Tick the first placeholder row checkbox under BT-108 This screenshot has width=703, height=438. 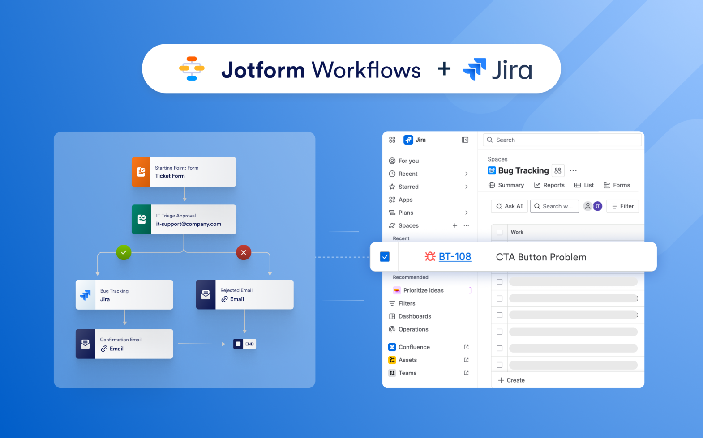(x=500, y=282)
